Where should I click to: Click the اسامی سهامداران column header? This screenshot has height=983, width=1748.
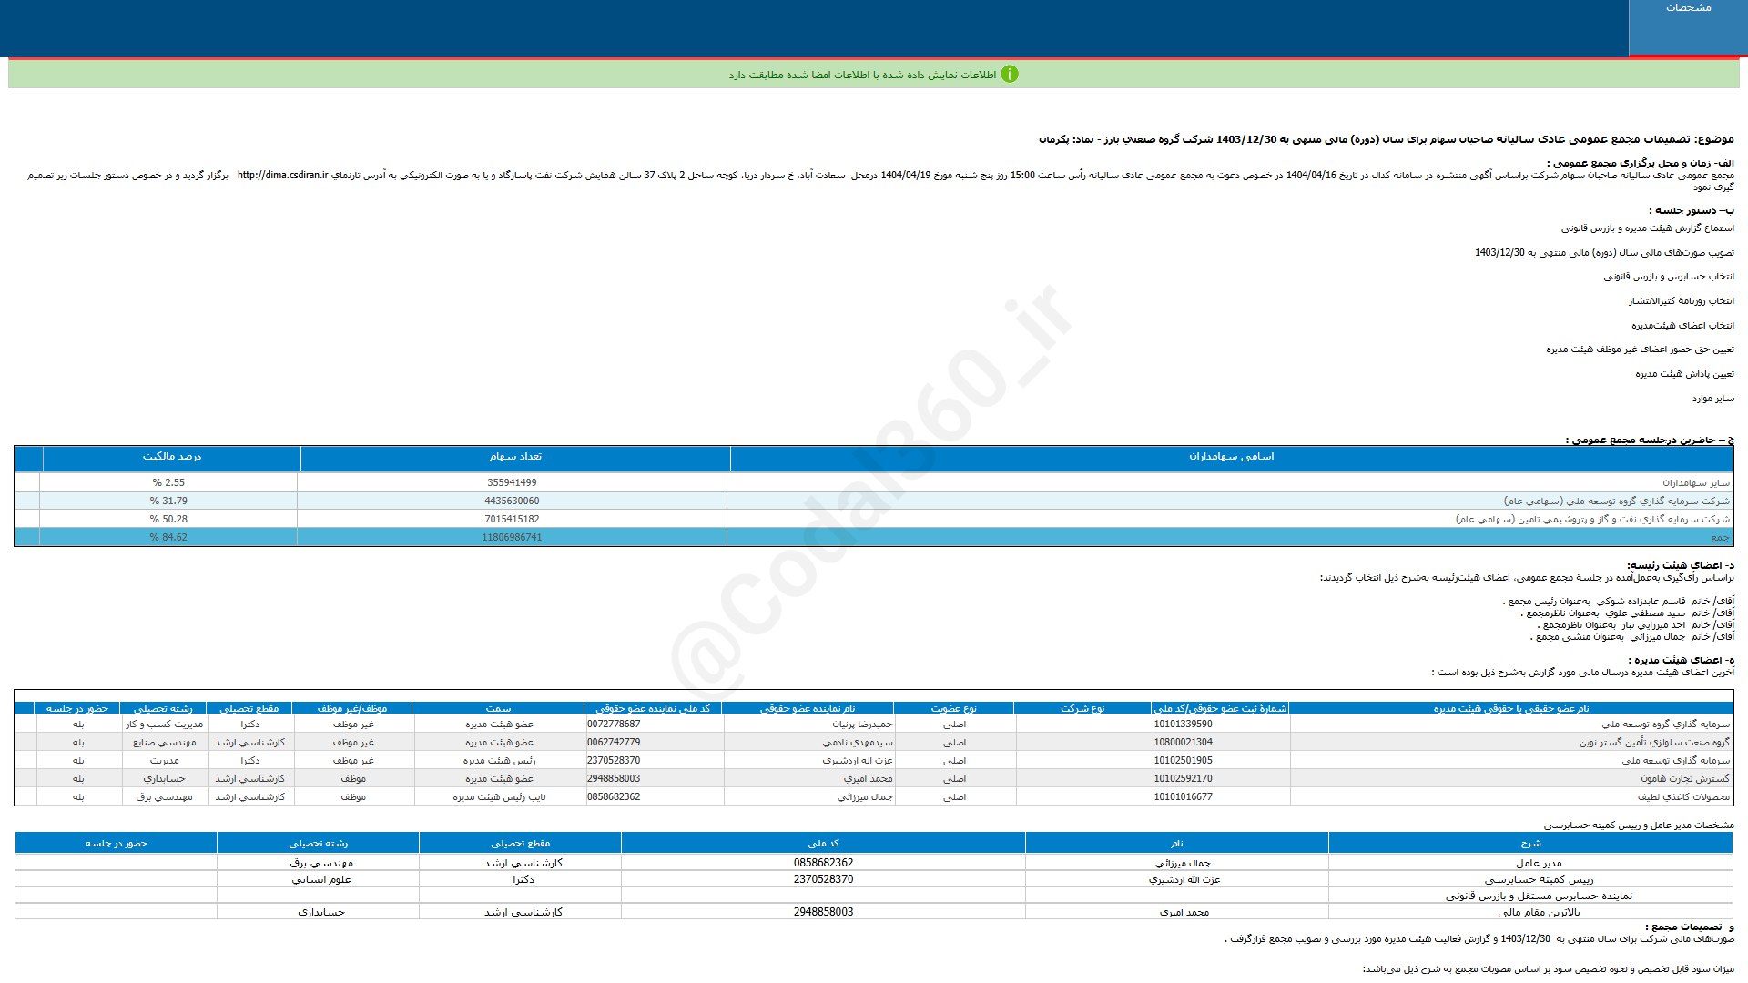(1231, 457)
